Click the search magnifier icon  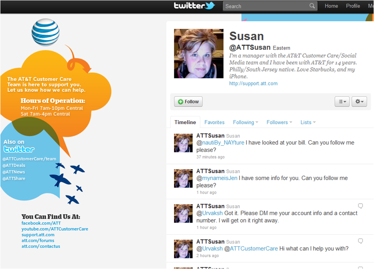pyautogui.click(x=312, y=6)
